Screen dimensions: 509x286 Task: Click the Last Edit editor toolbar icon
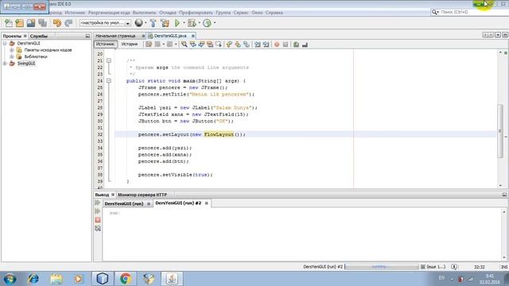149,44
